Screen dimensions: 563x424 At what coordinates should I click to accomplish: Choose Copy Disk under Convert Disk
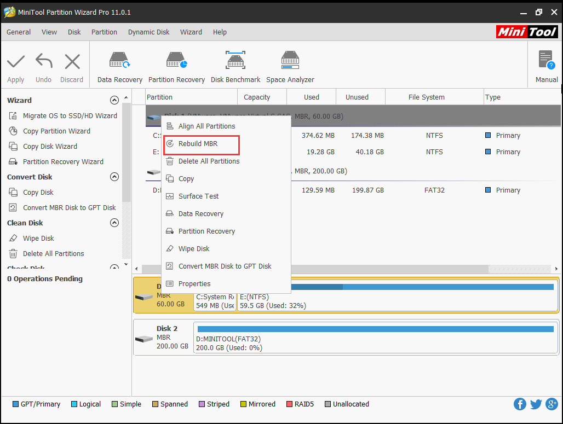coord(31,193)
